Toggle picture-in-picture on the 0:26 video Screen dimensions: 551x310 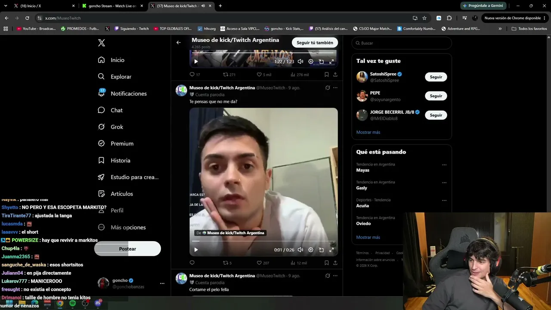pos(321,250)
